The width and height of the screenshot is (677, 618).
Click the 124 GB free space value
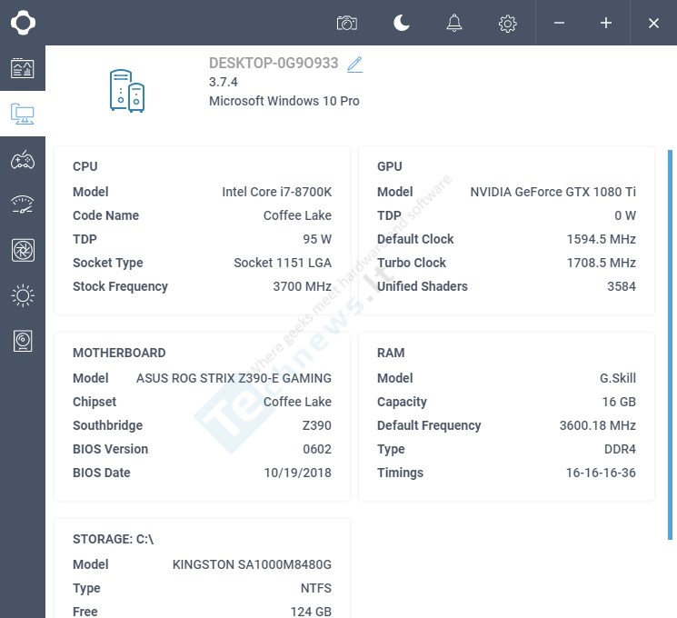[x=311, y=612]
